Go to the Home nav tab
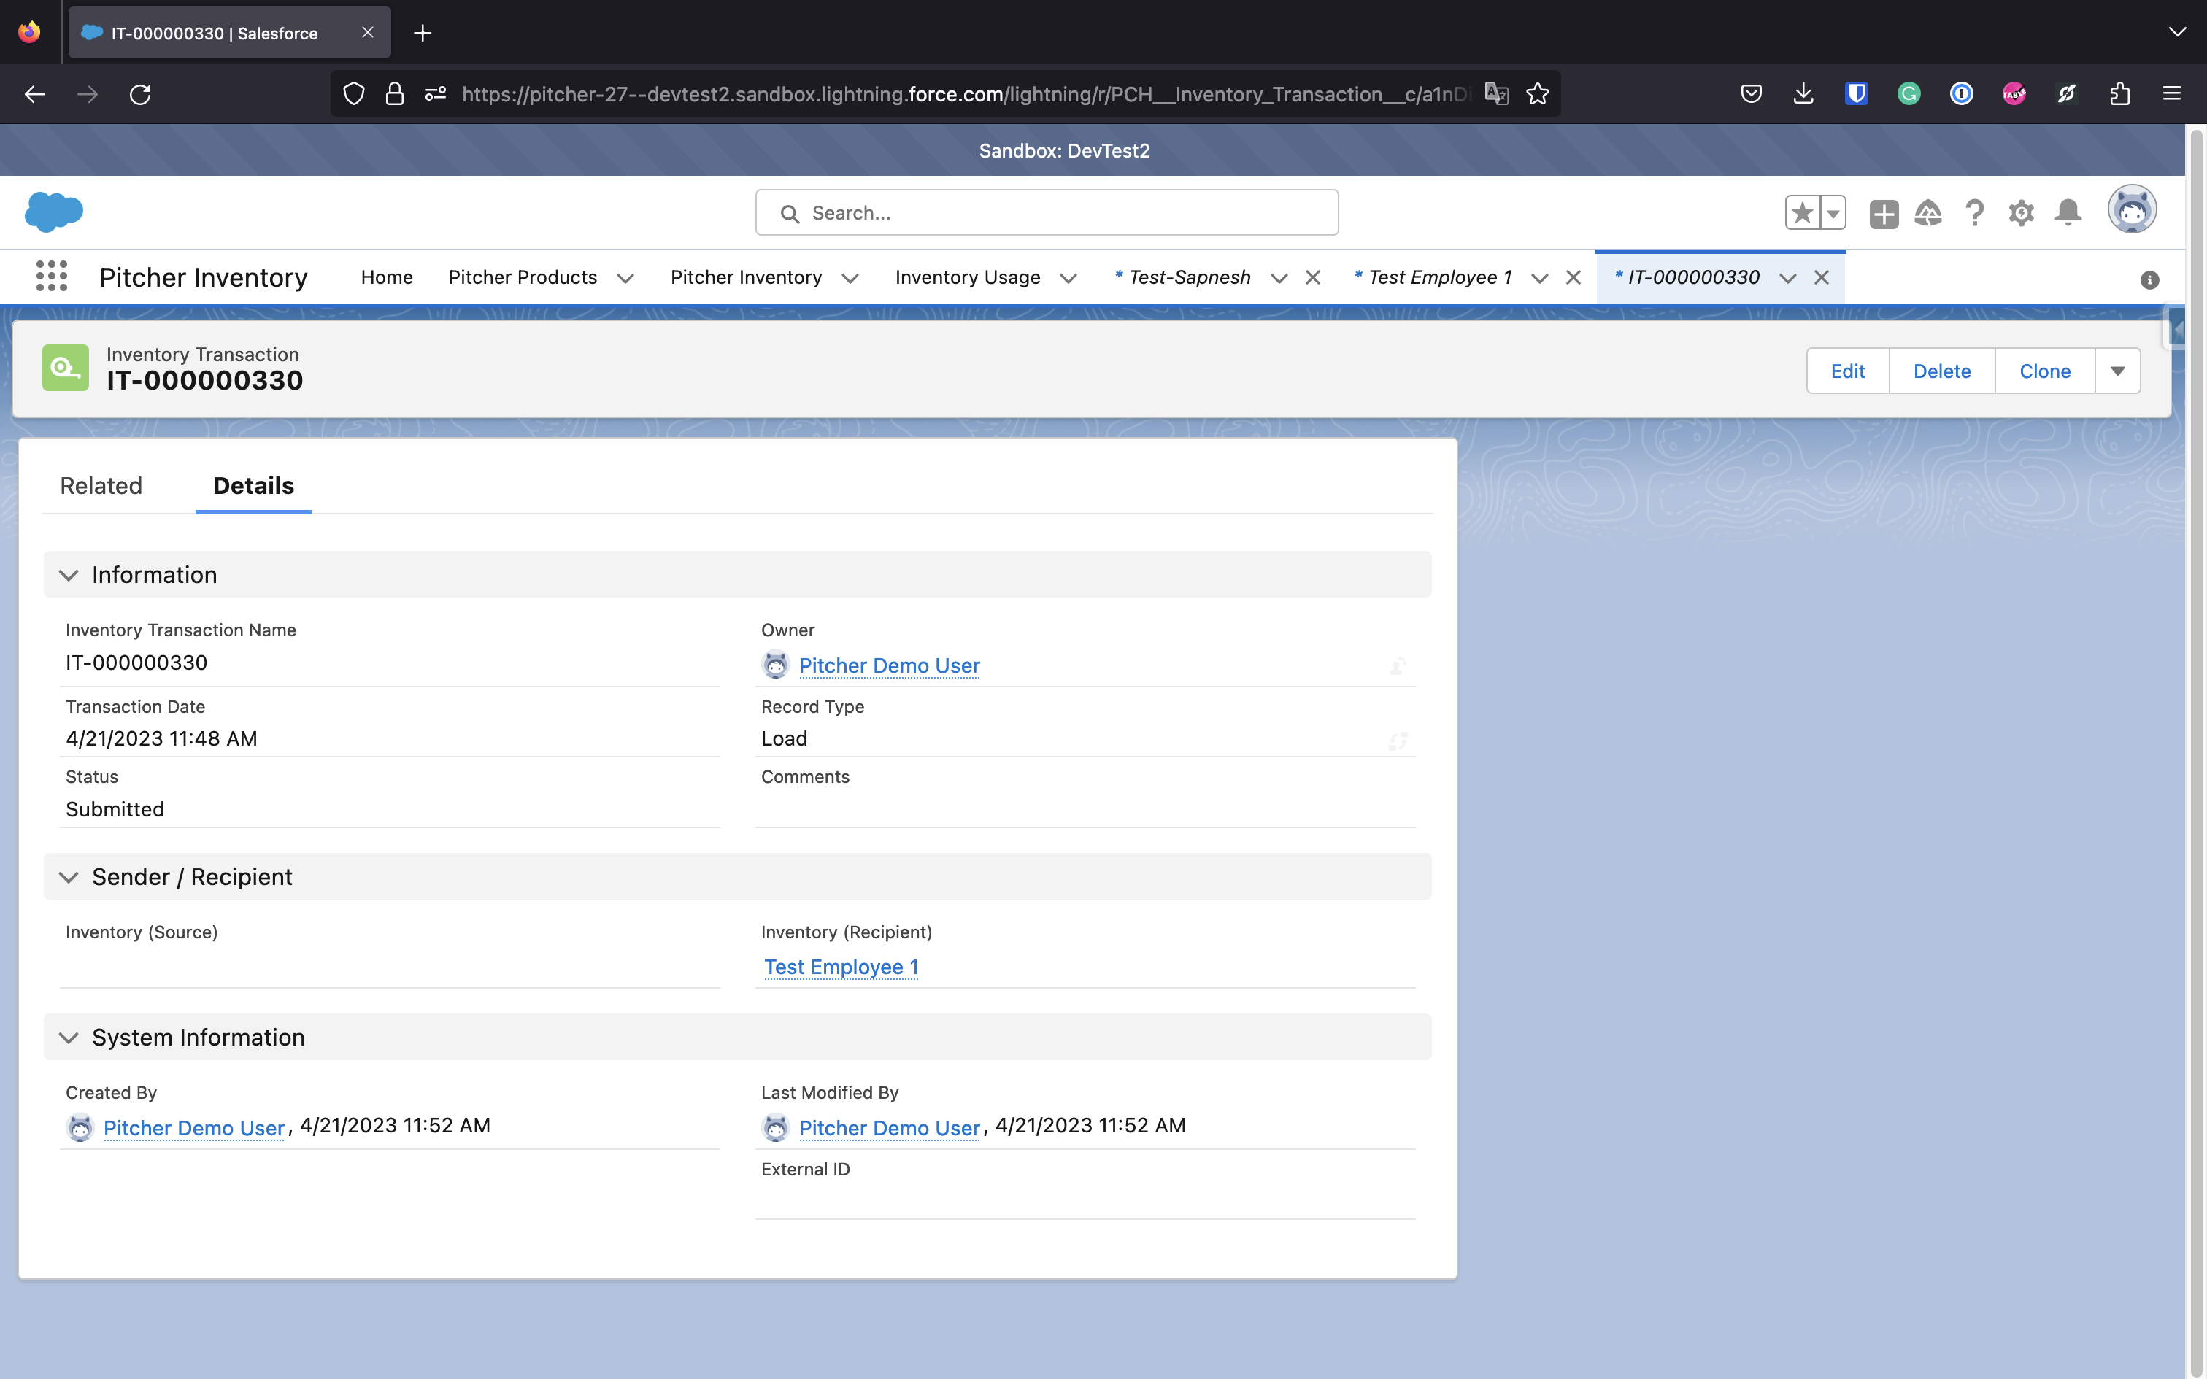The image size is (2207, 1379). [x=387, y=277]
